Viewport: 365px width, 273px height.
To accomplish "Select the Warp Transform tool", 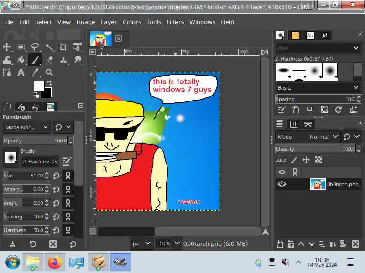I will coord(7,60).
